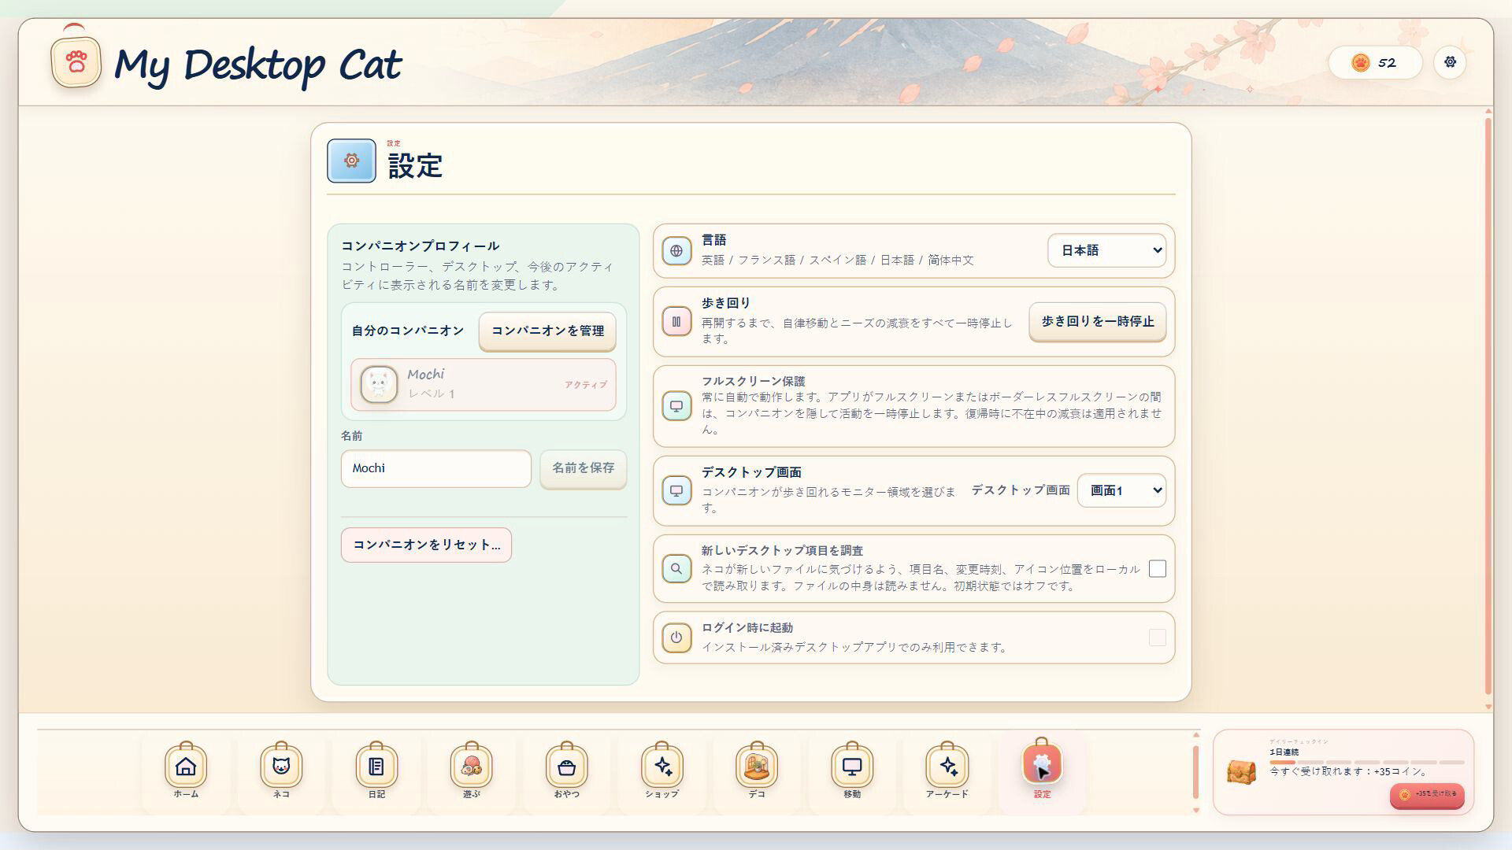Click the dock scroll-up arrow
The height and width of the screenshot is (850, 1512).
coord(1195,735)
